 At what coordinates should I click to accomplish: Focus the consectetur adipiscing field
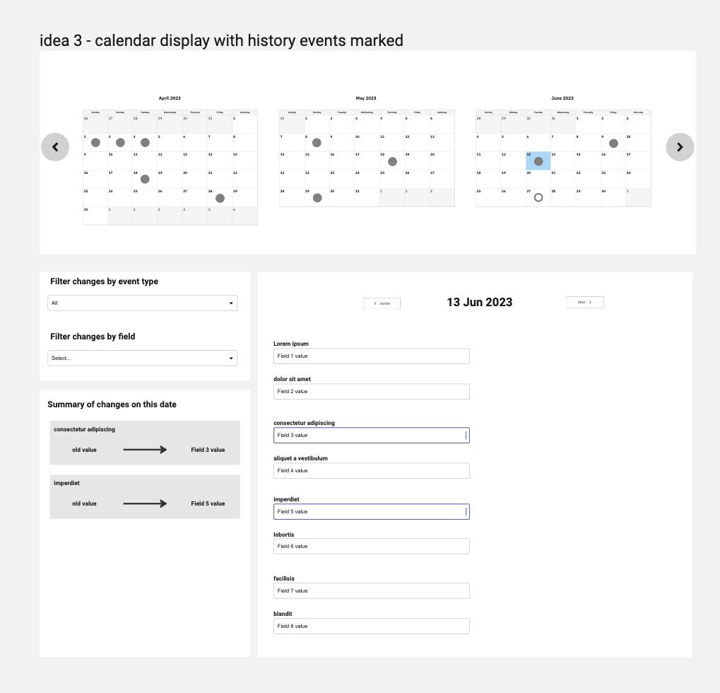372,435
